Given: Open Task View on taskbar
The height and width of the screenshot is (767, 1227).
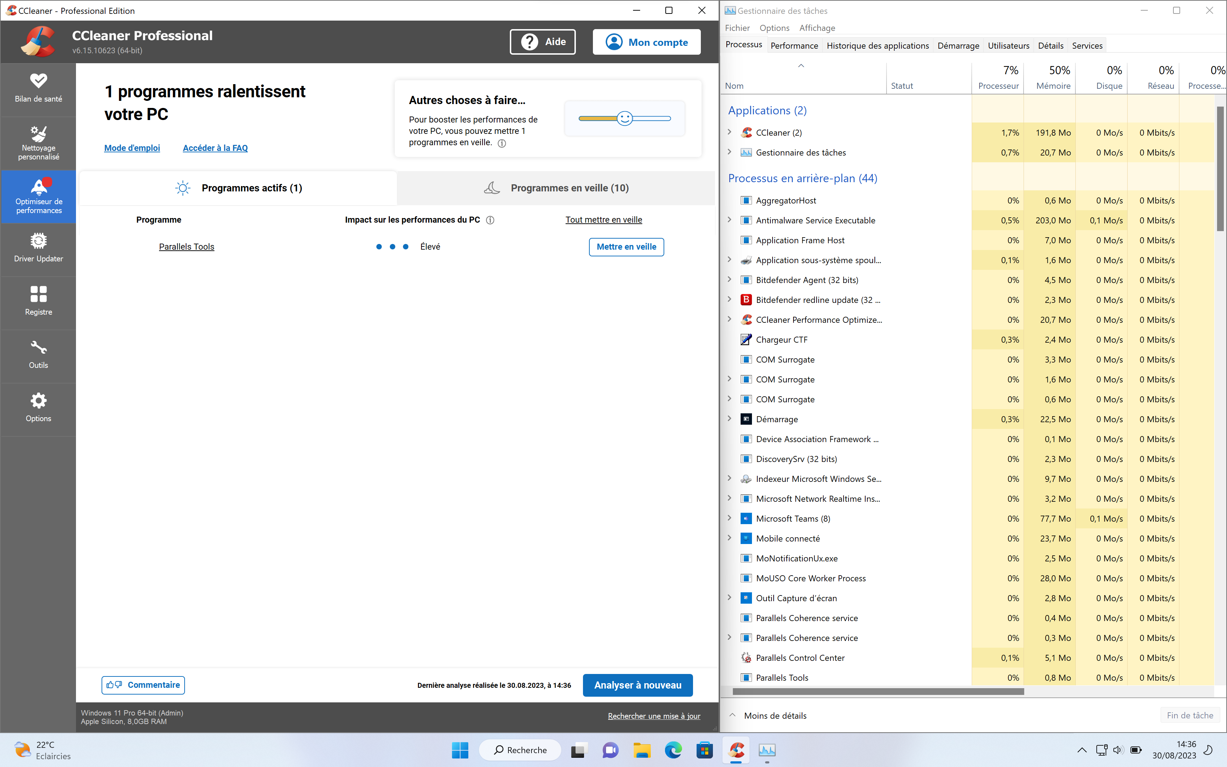Looking at the screenshot, I should click(578, 750).
